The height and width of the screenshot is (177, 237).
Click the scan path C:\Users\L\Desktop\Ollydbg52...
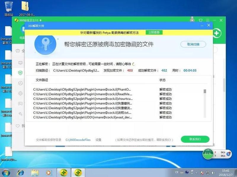[x=76, y=71]
